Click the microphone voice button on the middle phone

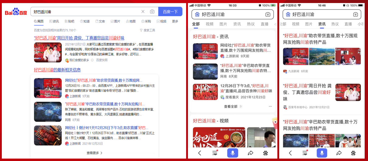[x=233, y=153]
